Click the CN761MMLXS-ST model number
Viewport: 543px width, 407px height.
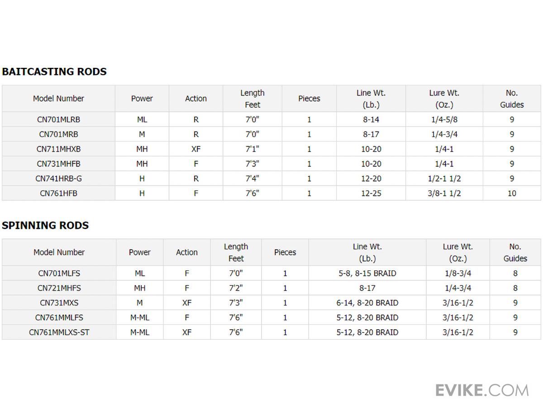pos(59,332)
